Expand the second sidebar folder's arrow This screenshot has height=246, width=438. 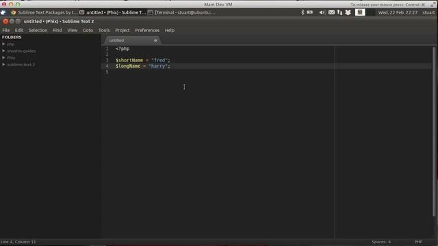tap(3, 51)
